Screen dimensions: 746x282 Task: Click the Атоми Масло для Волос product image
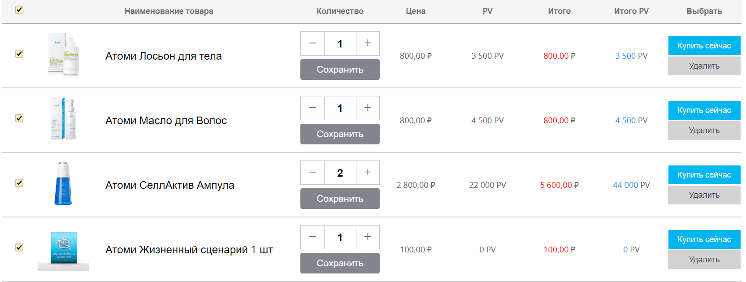(63, 119)
